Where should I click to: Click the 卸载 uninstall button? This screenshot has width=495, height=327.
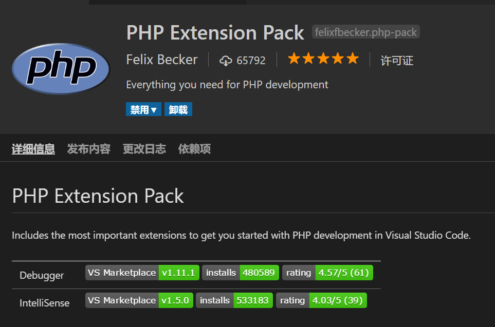178,109
